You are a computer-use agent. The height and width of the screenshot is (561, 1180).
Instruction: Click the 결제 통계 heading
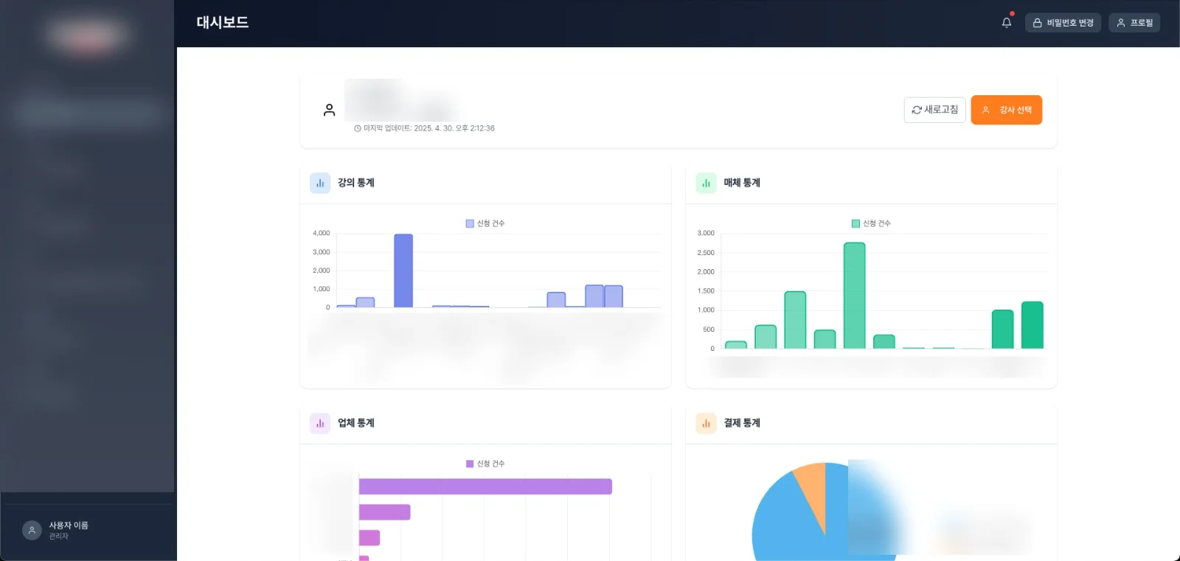(742, 423)
